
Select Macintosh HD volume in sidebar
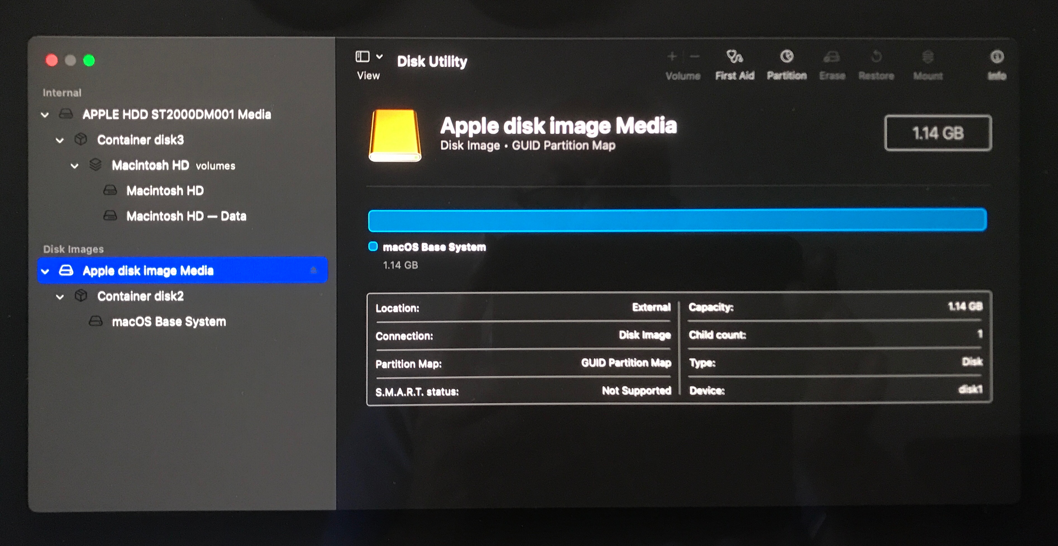[x=165, y=191]
